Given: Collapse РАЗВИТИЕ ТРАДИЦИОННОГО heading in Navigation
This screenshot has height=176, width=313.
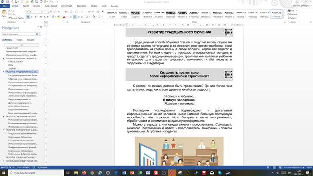Looking at the screenshot, I should (x=3, y=72).
